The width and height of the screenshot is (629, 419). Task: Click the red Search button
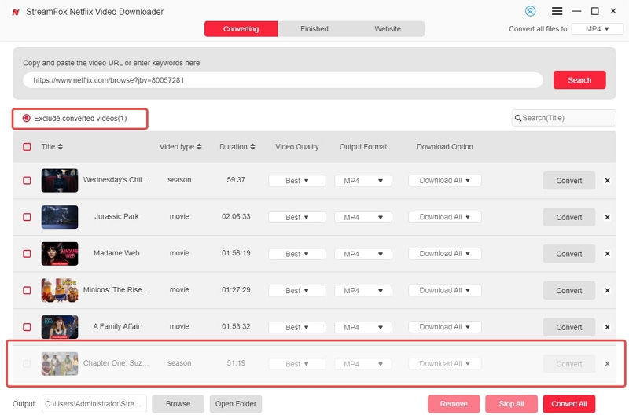pos(579,79)
